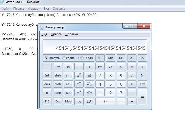
Task: Open the calculator Вид menu
Action: click(44, 34)
